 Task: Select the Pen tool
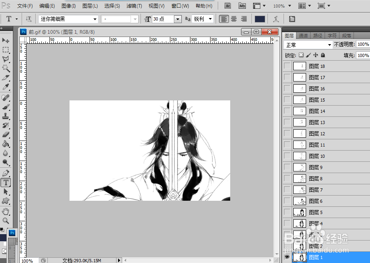(6, 173)
